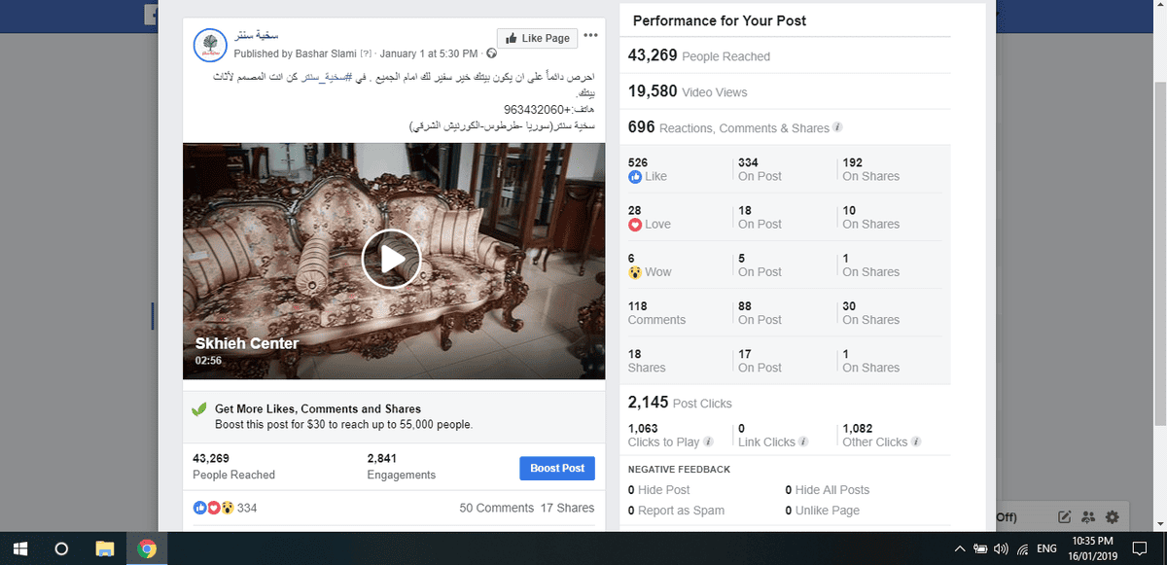The width and height of the screenshot is (1167, 565).
Task: Open Google Chrome in the taskbar
Action: [148, 548]
